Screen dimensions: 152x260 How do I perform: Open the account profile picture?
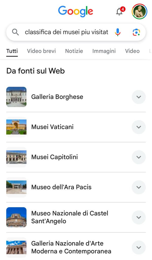(139, 11)
